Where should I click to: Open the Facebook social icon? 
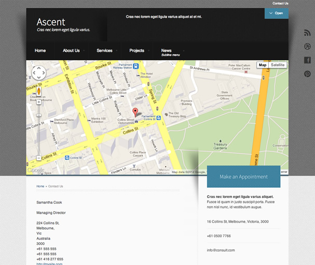click(307, 60)
